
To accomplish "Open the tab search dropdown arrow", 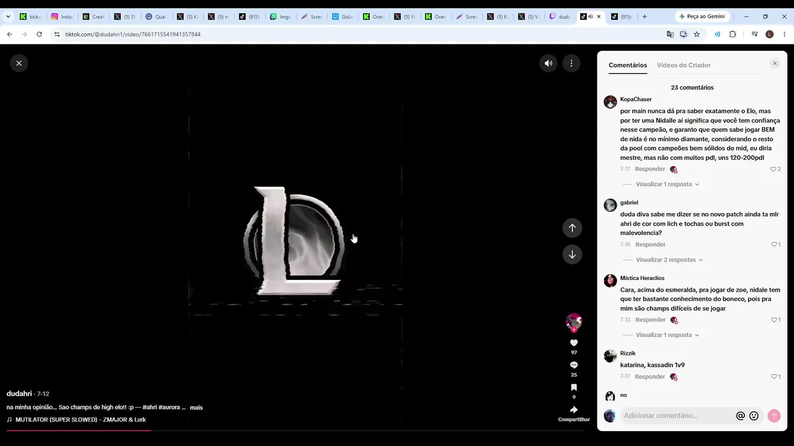I will [8, 17].
